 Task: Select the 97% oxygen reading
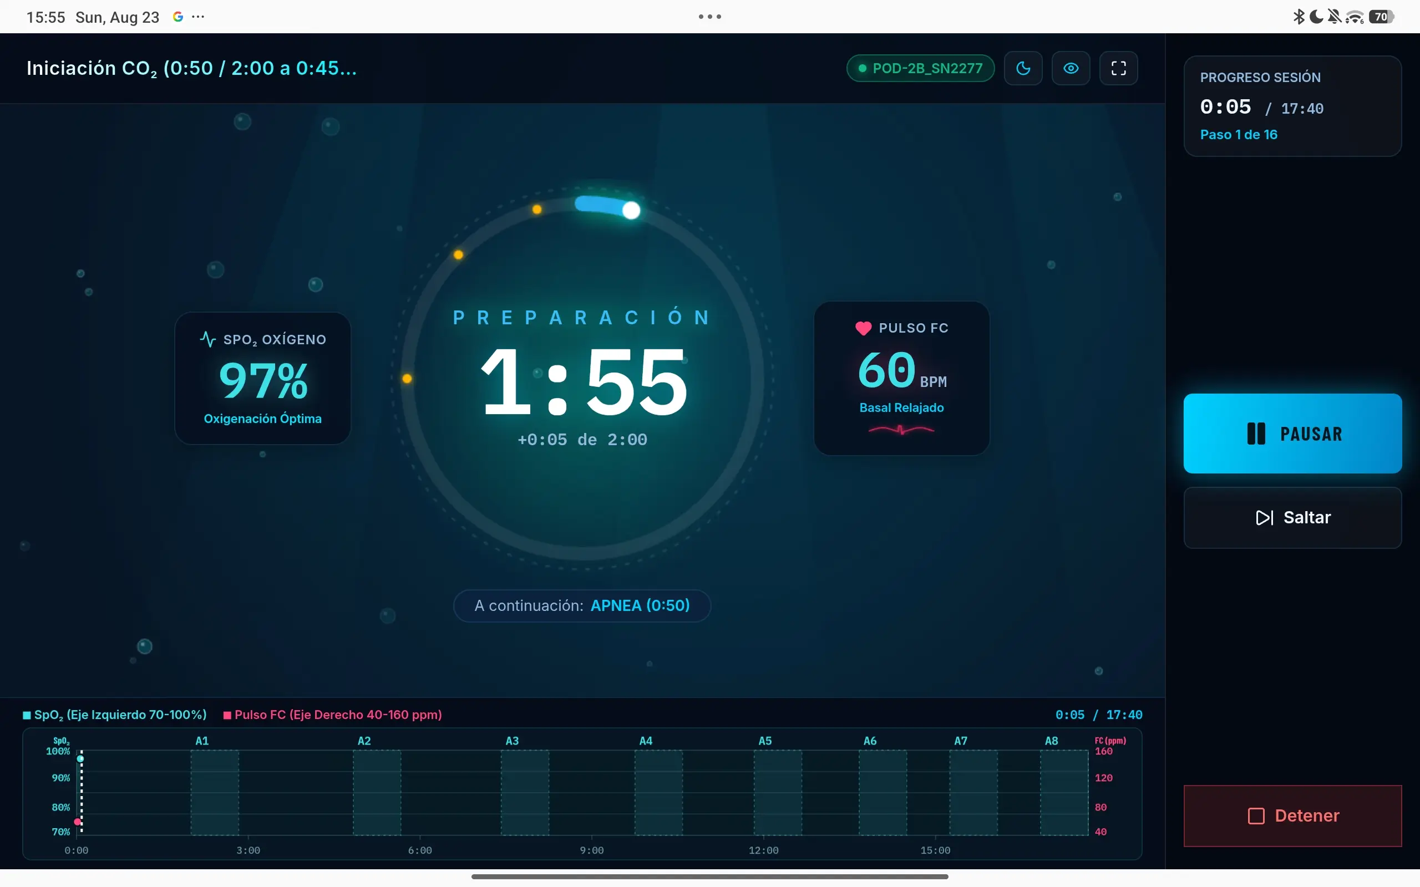(263, 380)
